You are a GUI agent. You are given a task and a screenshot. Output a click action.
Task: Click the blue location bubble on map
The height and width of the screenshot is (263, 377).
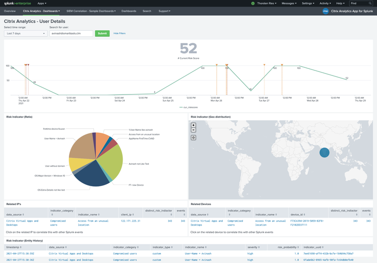tap(324, 152)
